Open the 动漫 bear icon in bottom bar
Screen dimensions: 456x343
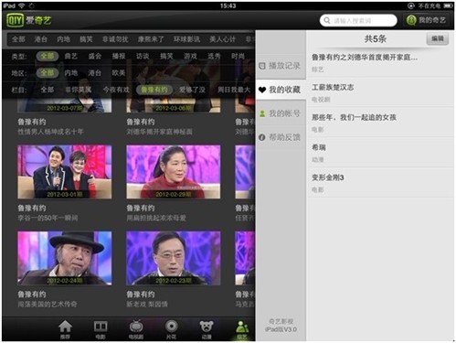coord(207,329)
